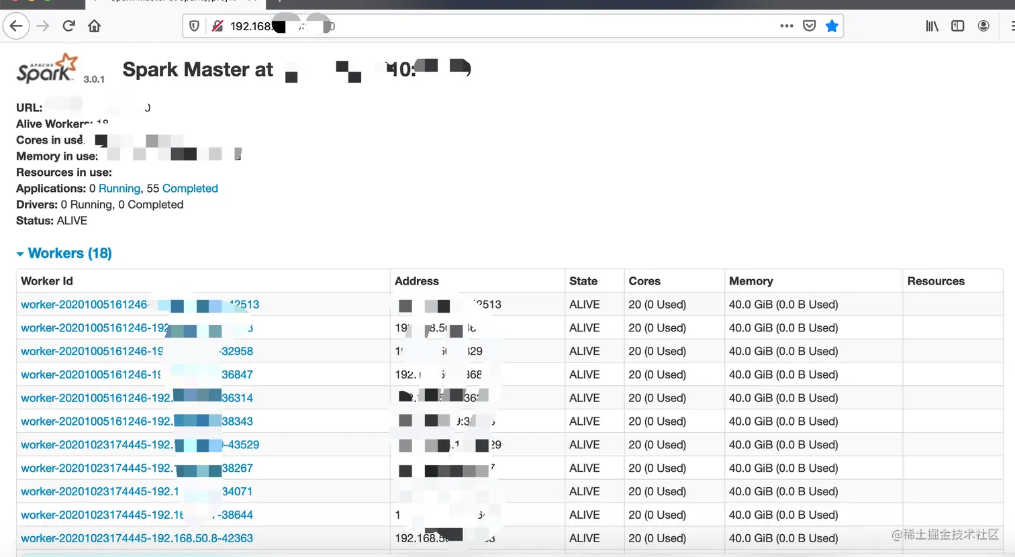The height and width of the screenshot is (557, 1015).
Task: Select the ALIVE state for worker 43529
Action: (585, 445)
